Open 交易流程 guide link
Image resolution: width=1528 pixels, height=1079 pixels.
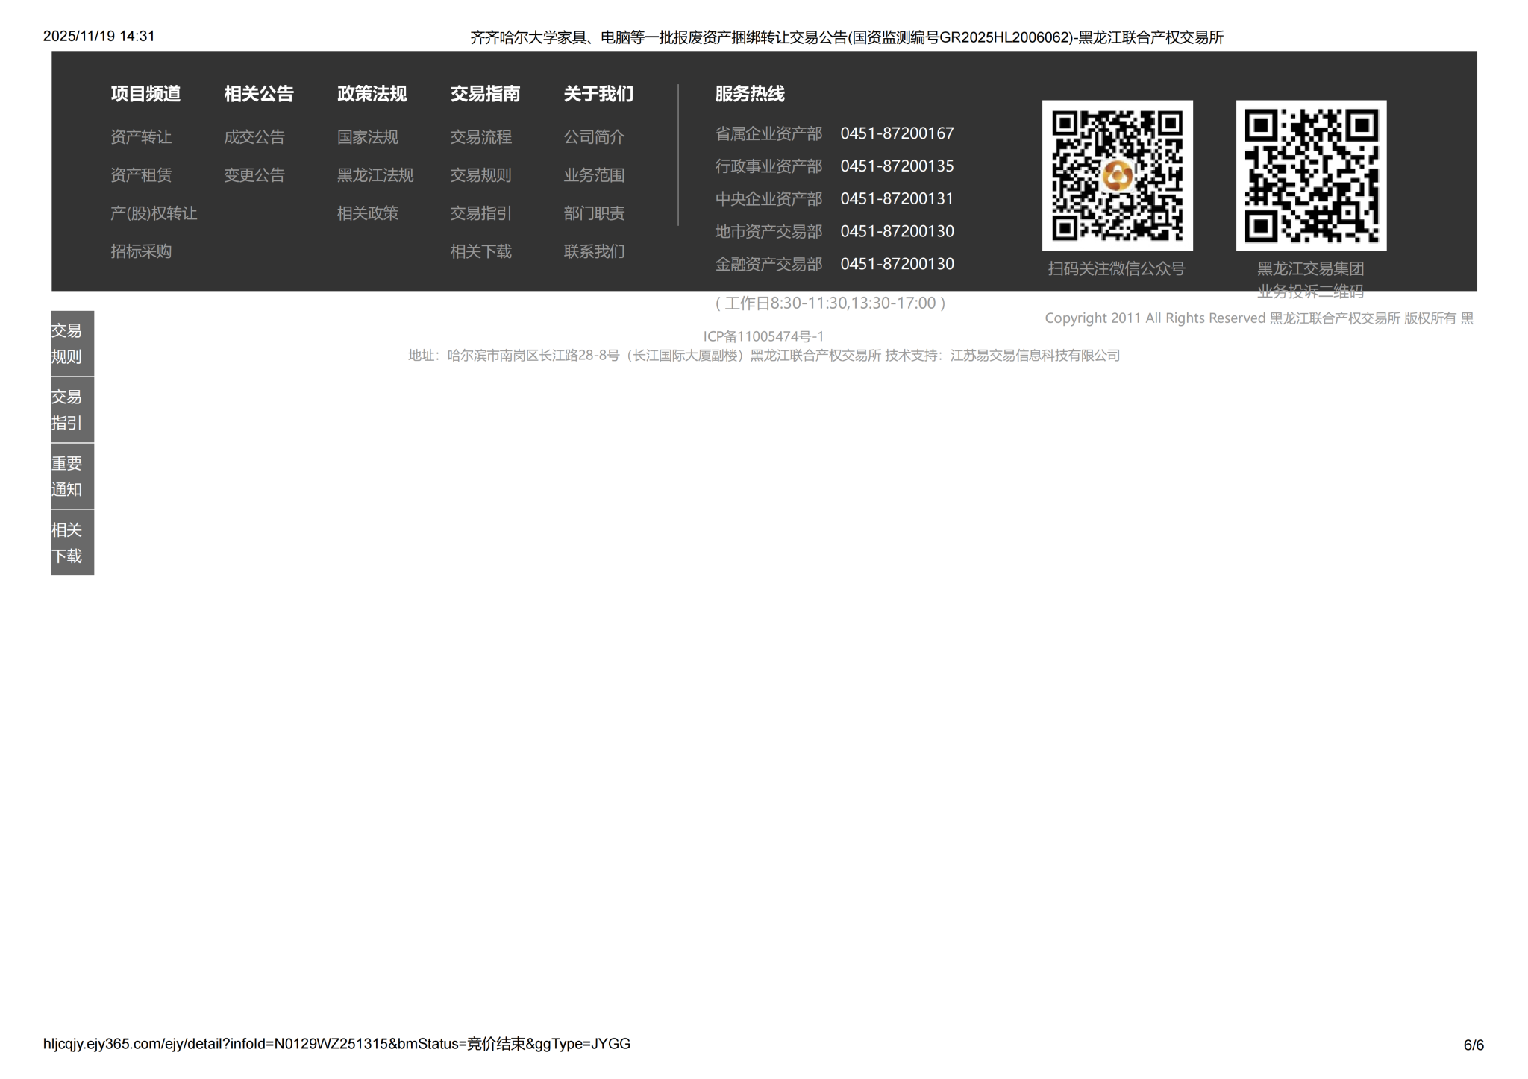481,137
